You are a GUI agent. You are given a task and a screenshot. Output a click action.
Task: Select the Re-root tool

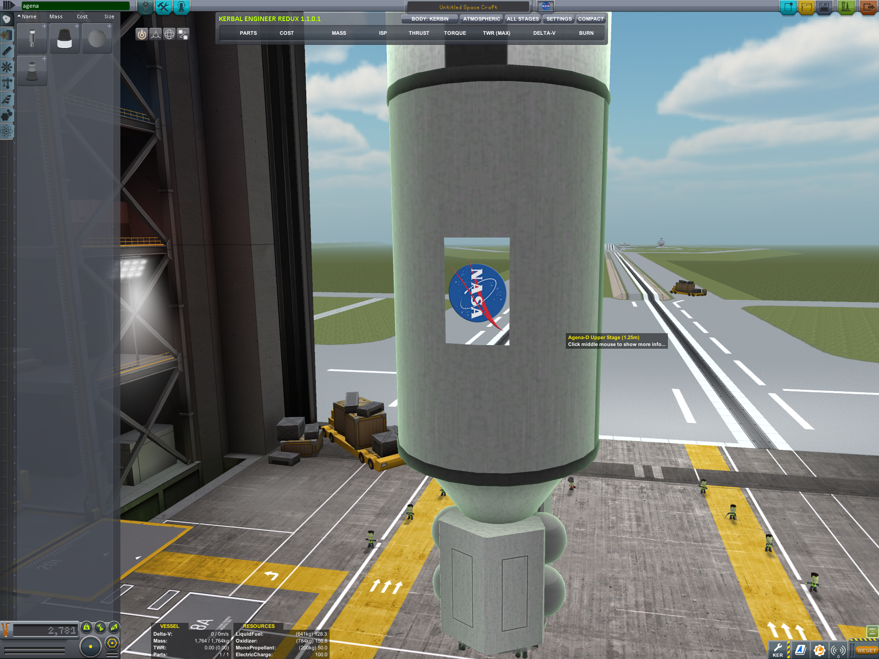[183, 34]
